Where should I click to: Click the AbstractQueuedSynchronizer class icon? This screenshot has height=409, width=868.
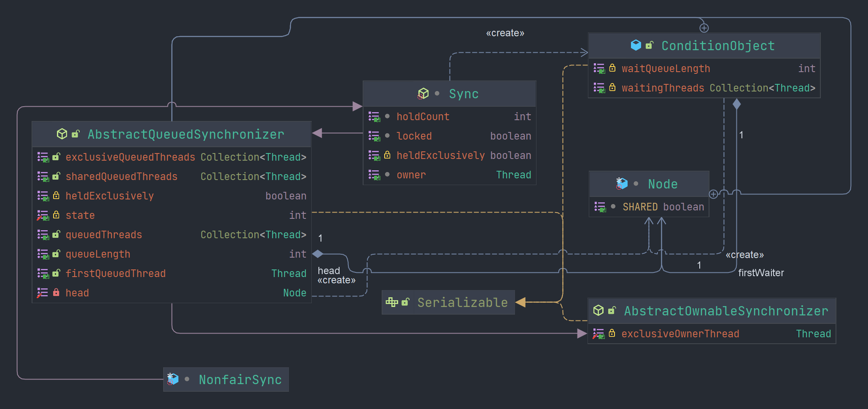click(x=62, y=134)
